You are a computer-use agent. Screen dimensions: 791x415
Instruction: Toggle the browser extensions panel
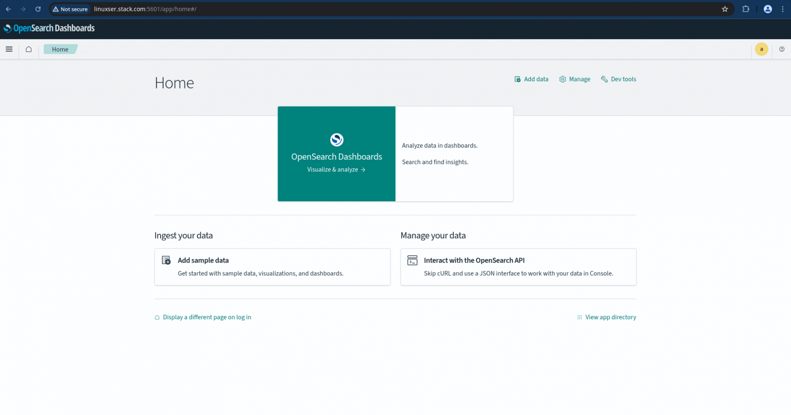point(746,9)
